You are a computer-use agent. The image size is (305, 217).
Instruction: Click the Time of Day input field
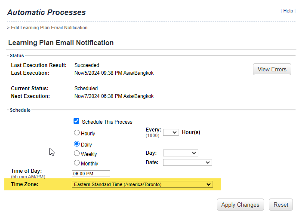pos(91,174)
